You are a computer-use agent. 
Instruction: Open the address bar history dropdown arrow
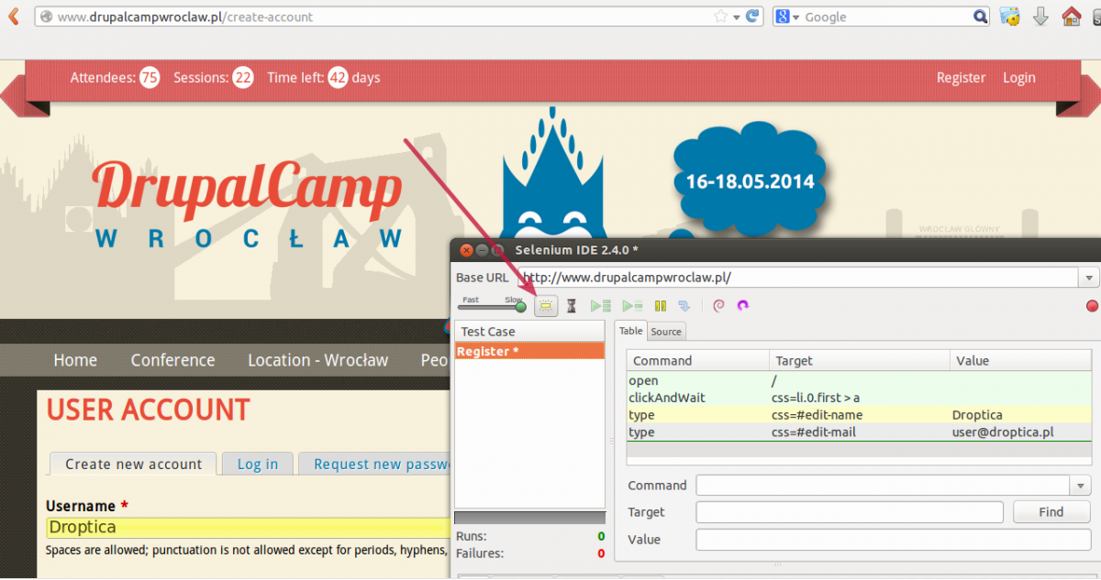736,17
